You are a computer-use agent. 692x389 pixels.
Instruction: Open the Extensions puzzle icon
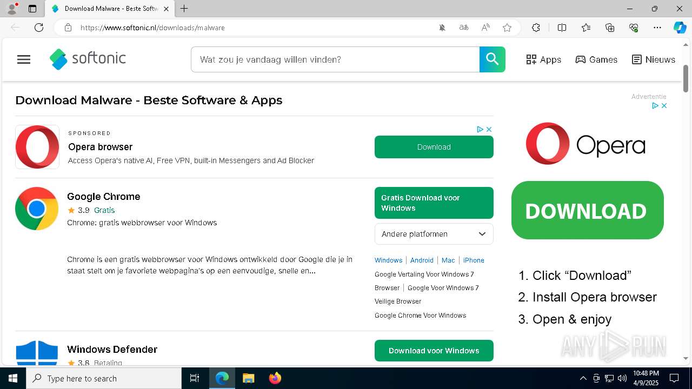[x=536, y=28]
